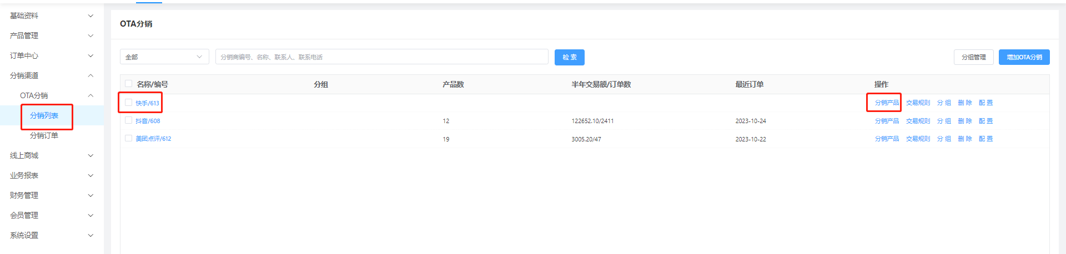
Task: Click 删除 for the 美团点评 row
Action: coord(964,139)
